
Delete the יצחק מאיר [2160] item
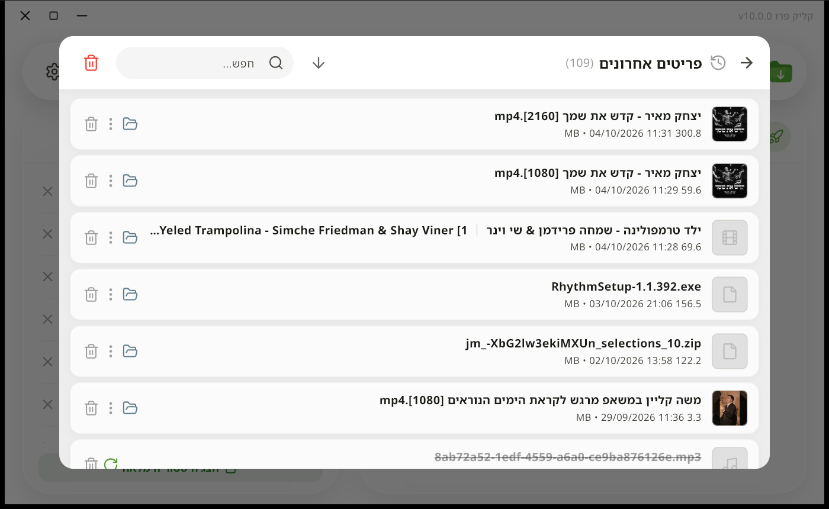(91, 124)
